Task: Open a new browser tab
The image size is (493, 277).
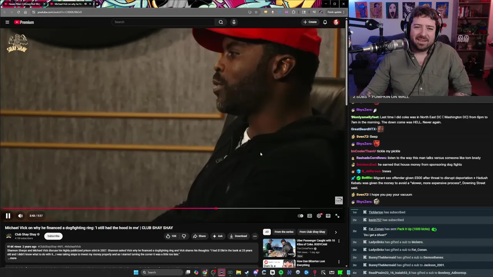Action: coord(97,4)
